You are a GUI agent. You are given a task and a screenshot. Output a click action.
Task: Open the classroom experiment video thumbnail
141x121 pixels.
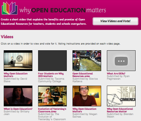click(52, 96)
